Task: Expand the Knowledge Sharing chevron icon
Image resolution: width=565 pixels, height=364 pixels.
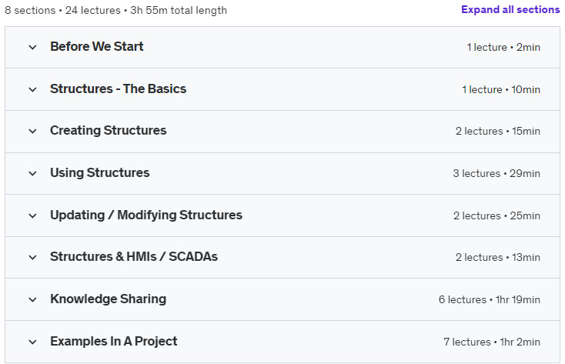Action: [x=32, y=299]
